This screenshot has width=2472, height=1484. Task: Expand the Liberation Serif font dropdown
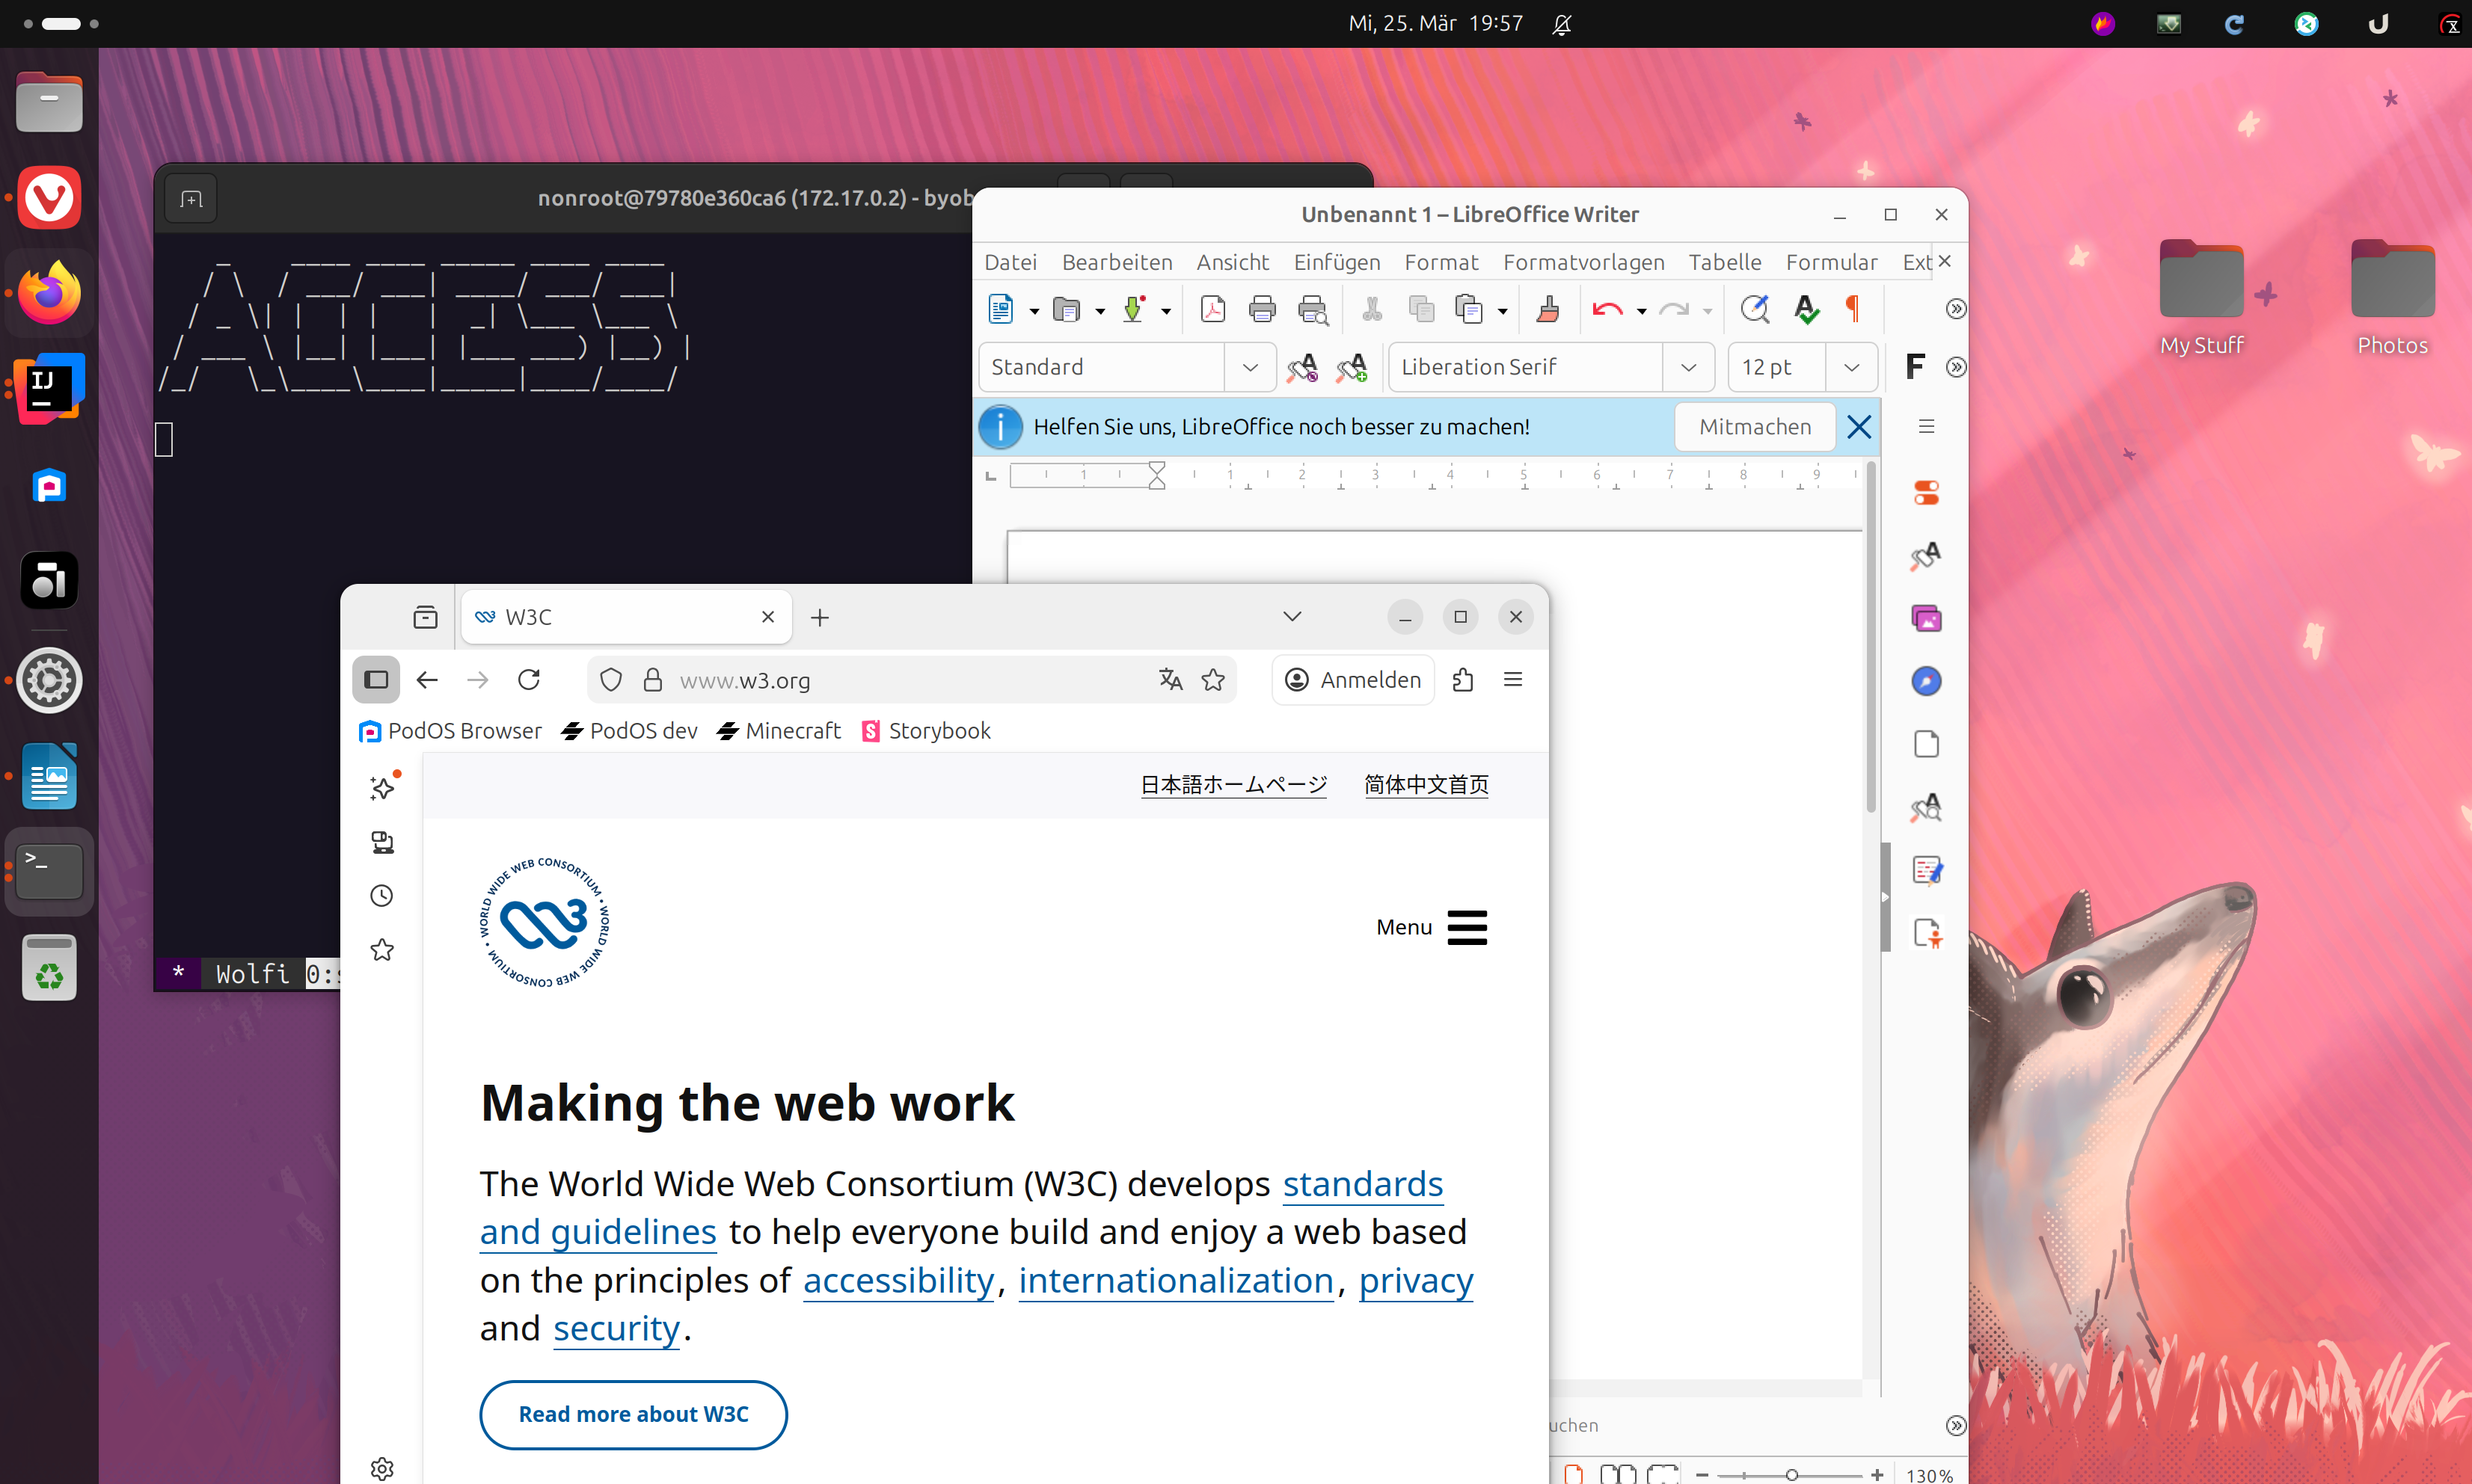click(x=1689, y=367)
